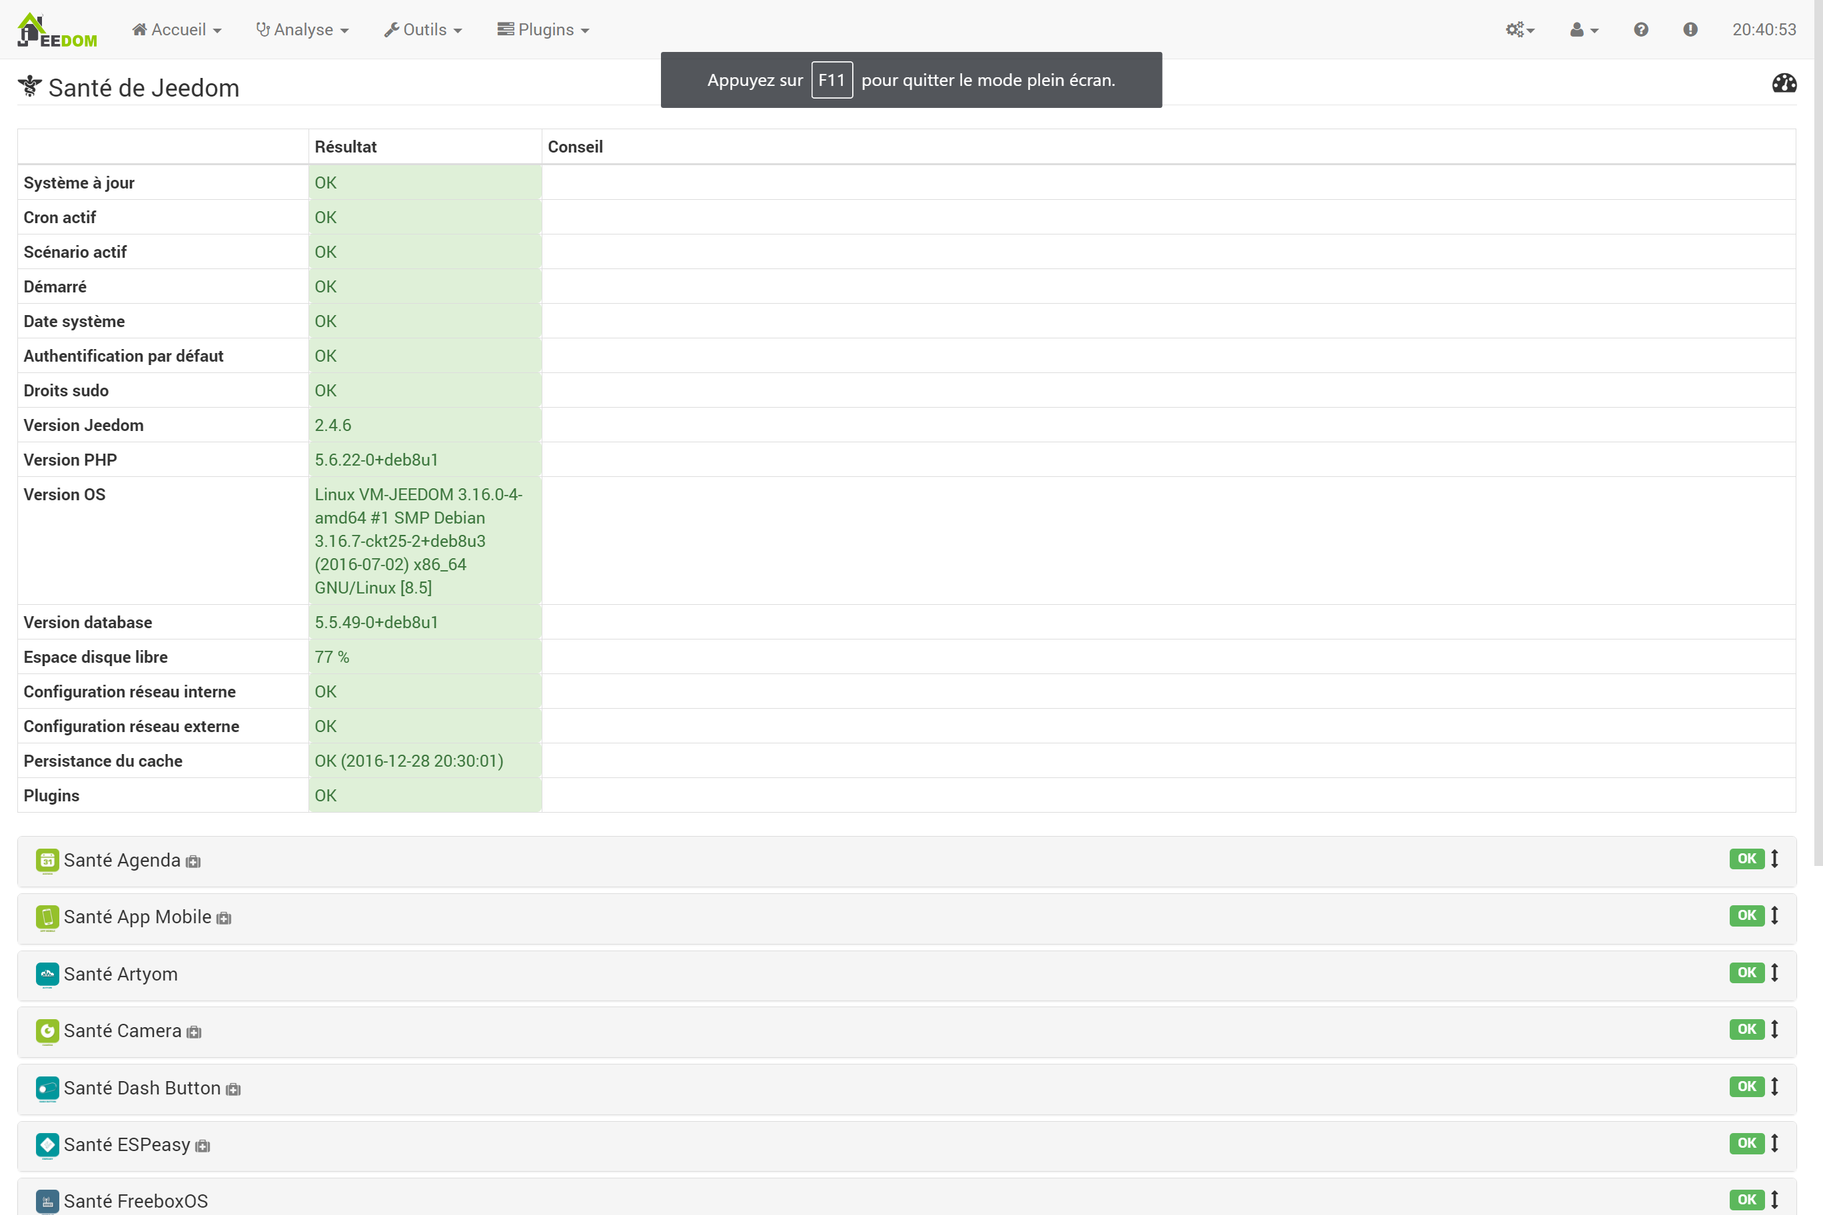Click the OK badge on Santé Artyom
1823x1215 pixels.
click(1747, 973)
